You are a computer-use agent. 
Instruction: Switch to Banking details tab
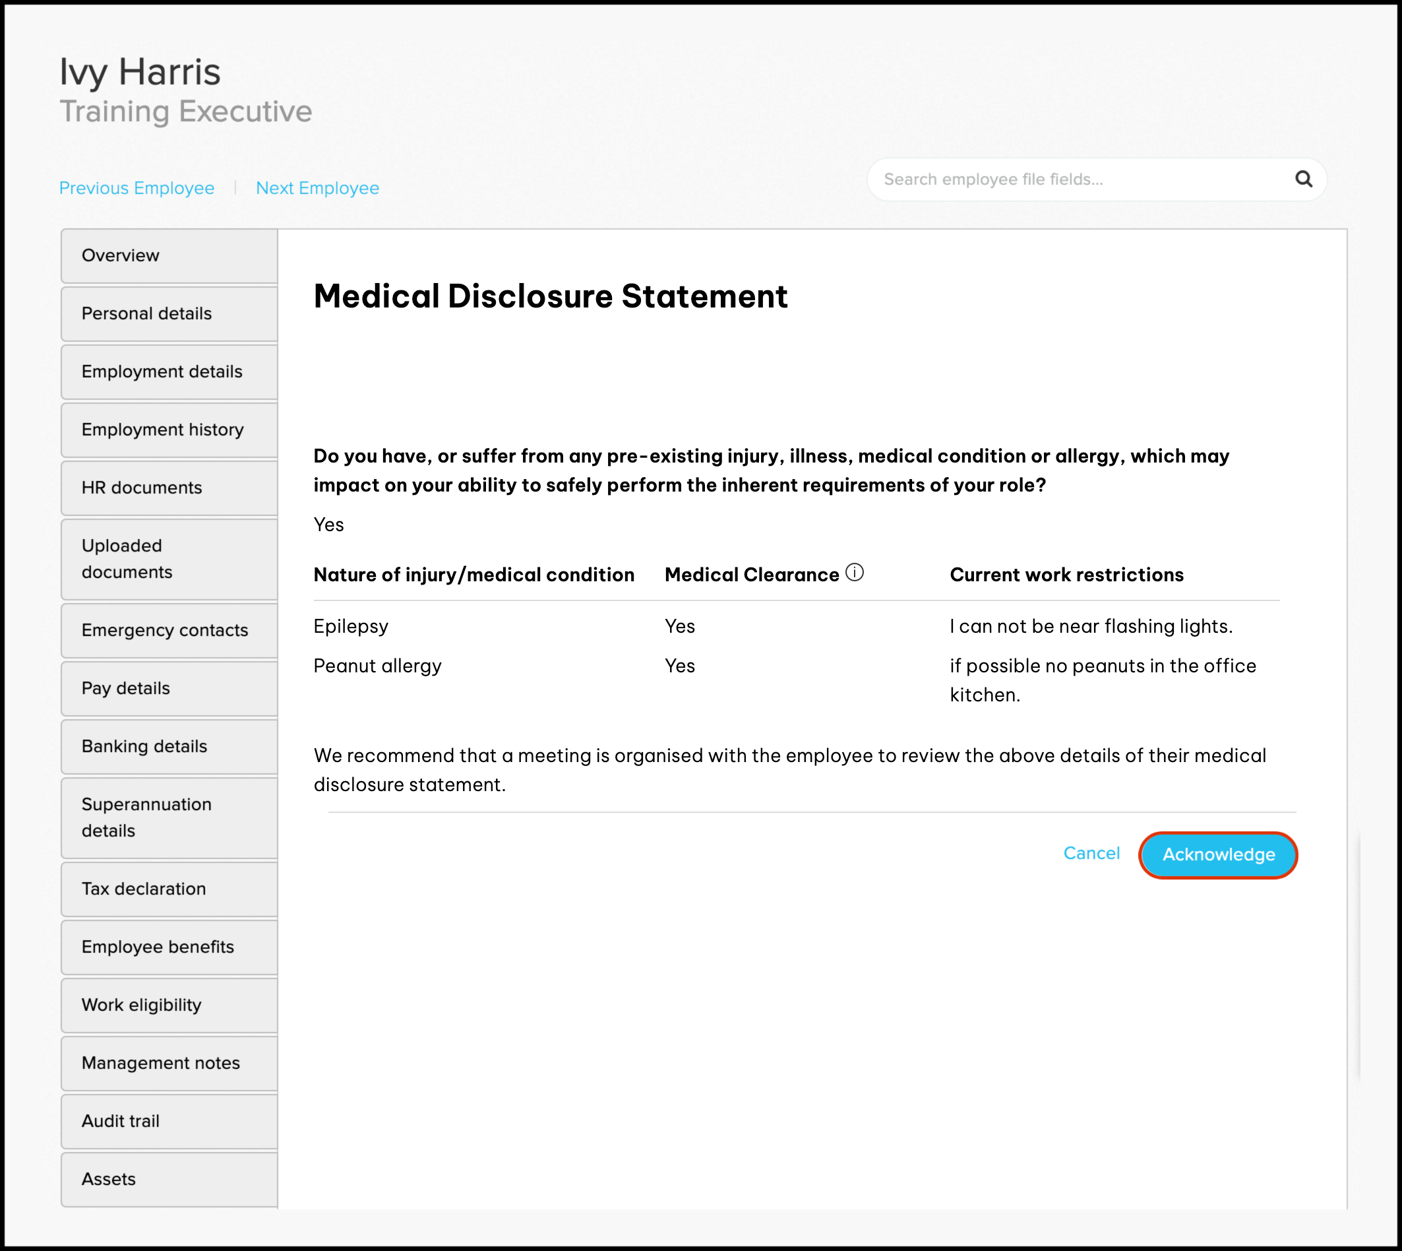[x=169, y=746]
